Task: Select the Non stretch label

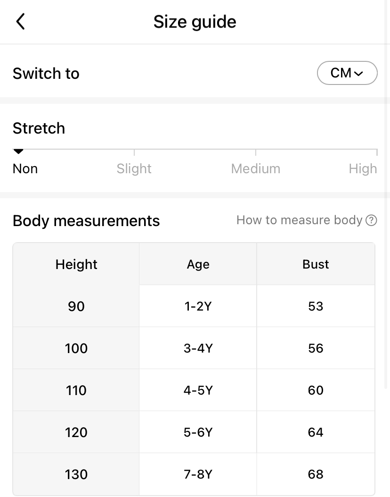Action: tap(25, 168)
